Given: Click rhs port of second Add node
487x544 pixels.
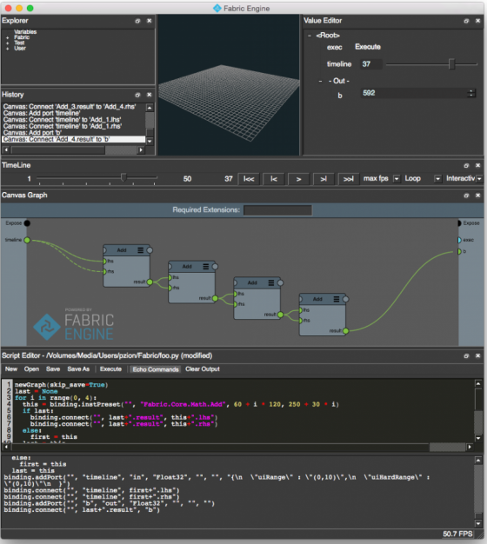Looking at the screenshot, I should [x=170, y=288].
